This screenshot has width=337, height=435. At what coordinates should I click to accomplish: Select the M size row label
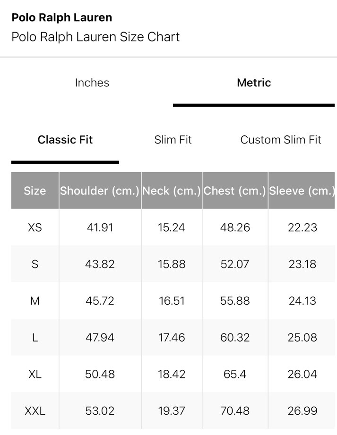(x=35, y=301)
